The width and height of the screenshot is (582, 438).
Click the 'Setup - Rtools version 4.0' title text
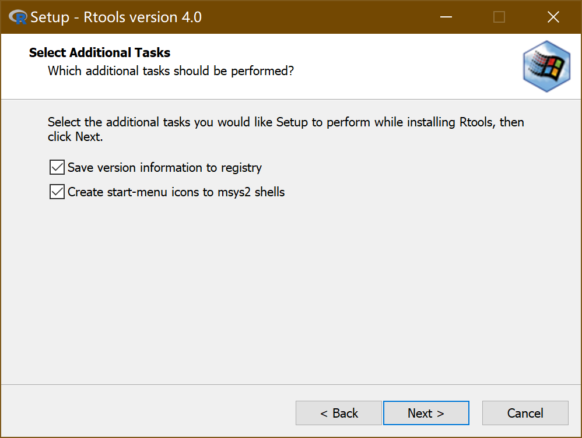click(x=116, y=17)
